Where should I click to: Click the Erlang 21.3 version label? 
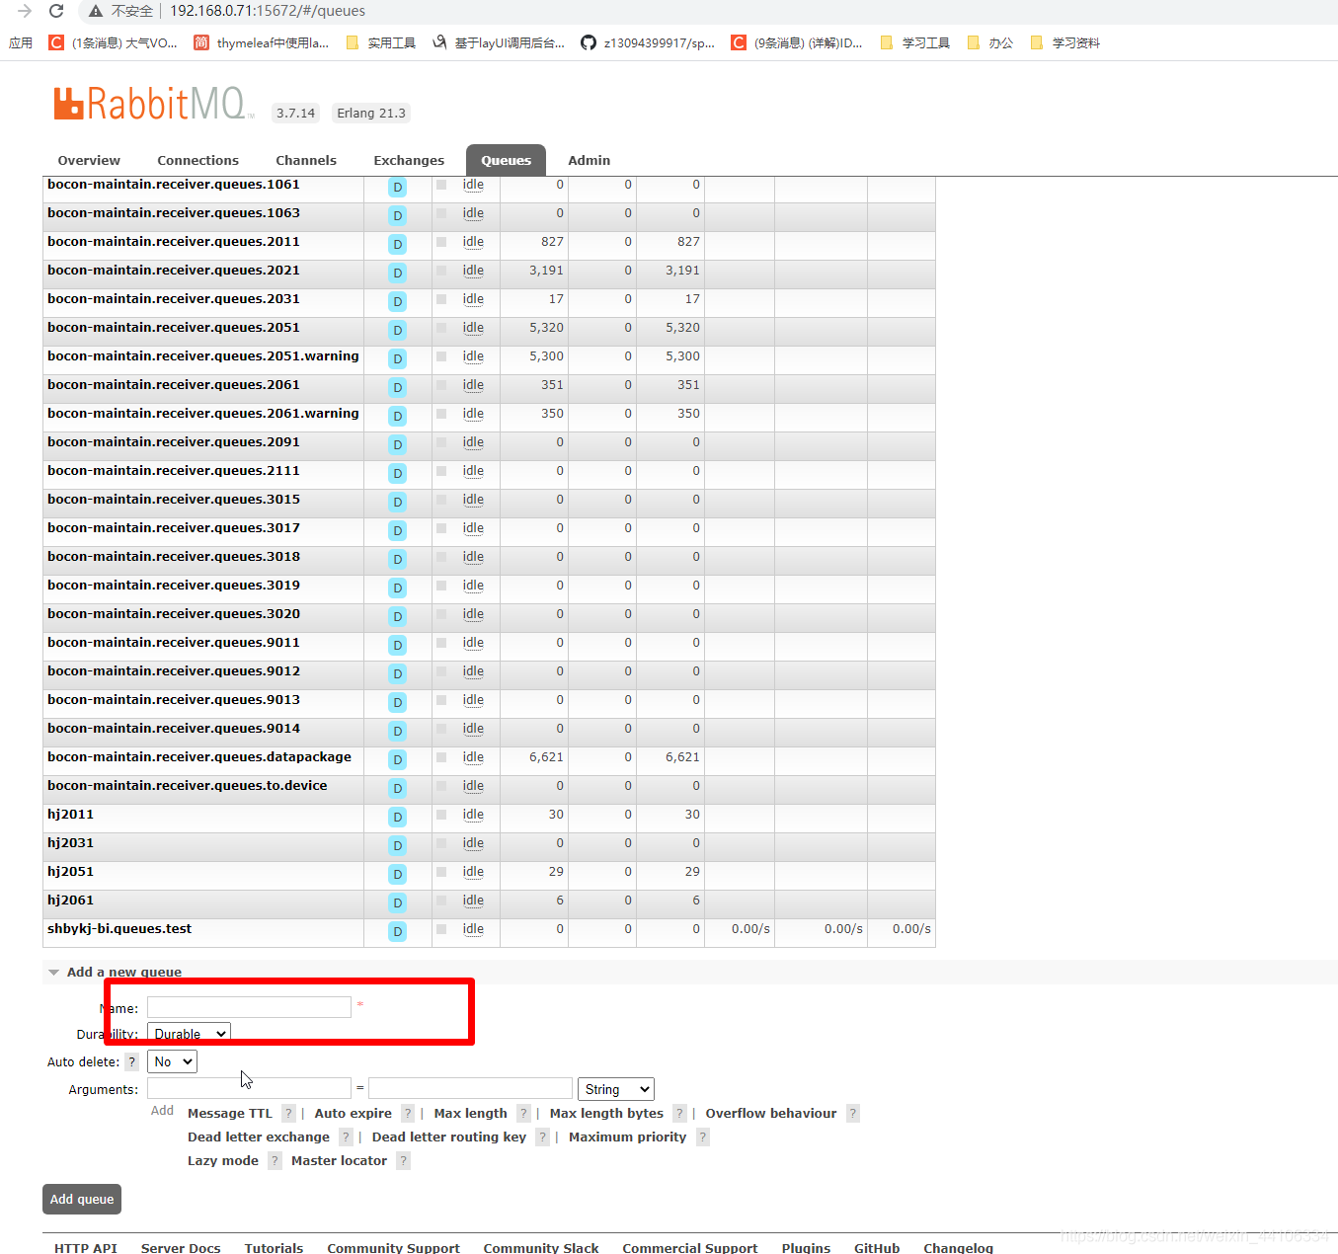371,114
